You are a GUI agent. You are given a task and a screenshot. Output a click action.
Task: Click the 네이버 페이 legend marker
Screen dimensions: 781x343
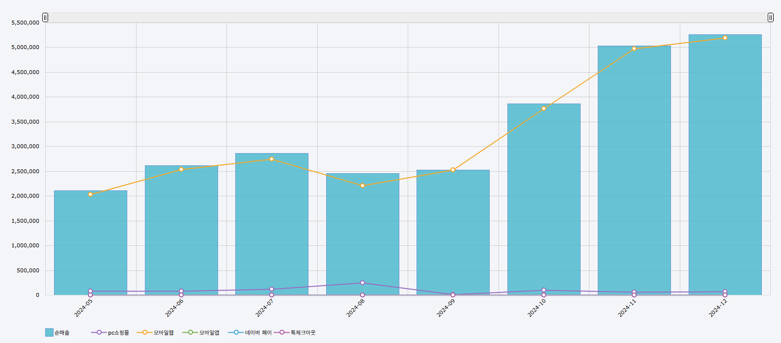(x=236, y=333)
